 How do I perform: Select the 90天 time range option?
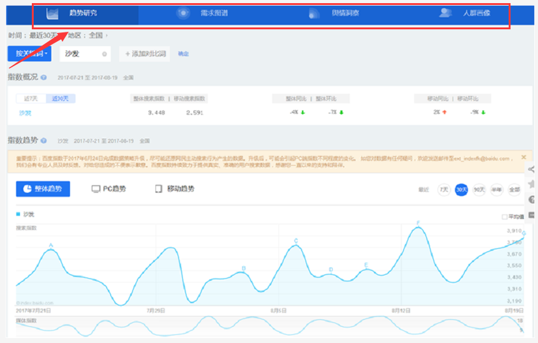pos(479,190)
